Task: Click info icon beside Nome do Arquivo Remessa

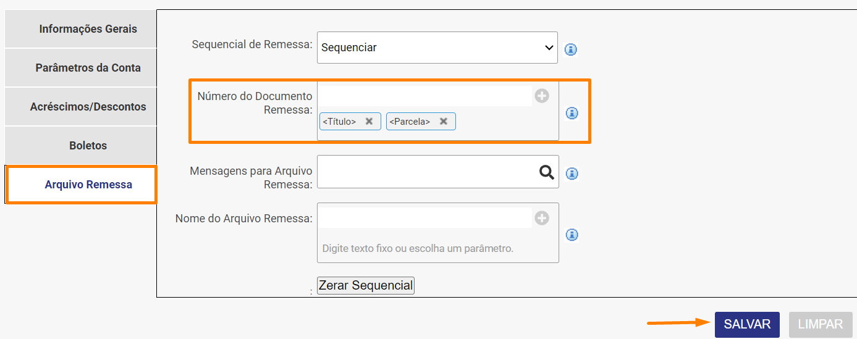Action: click(x=572, y=235)
